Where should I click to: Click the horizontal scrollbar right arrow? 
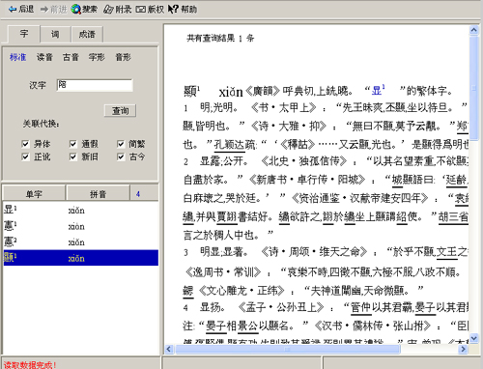pos(463,349)
